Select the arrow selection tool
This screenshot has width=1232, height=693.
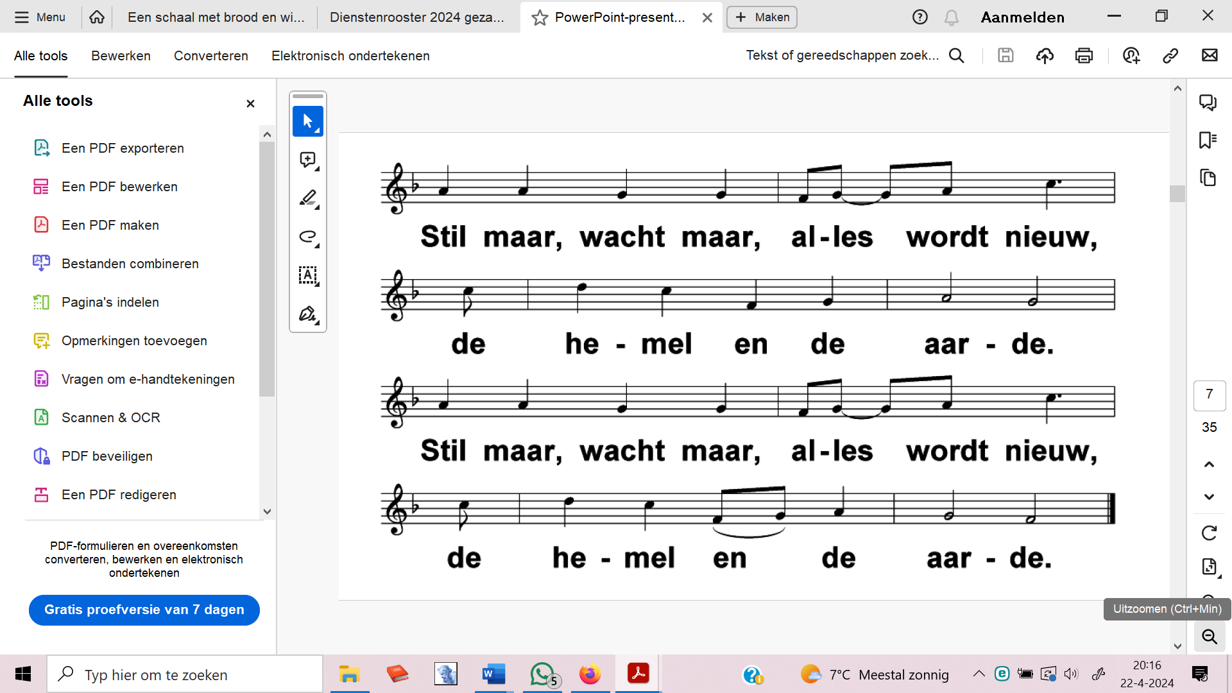[x=308, y=121]
